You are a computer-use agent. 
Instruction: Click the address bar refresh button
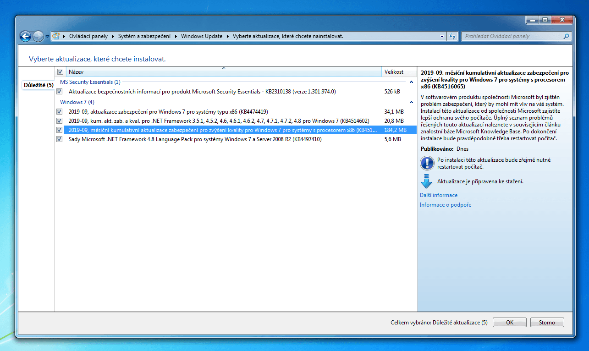(x=452, y=36)
